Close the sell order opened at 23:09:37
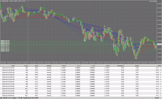This screenshot has width=162, height=99. (x=160, y=82)
